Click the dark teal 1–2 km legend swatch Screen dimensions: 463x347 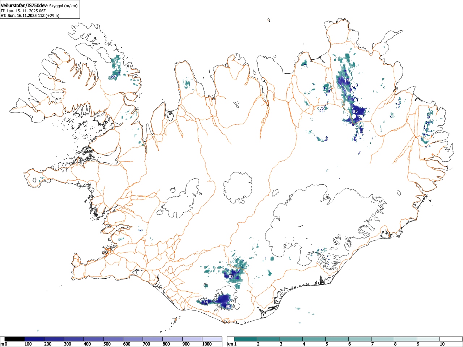[246, 339]
